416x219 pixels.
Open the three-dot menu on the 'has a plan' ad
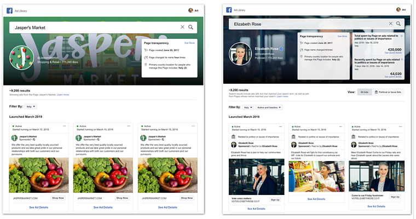280,126
